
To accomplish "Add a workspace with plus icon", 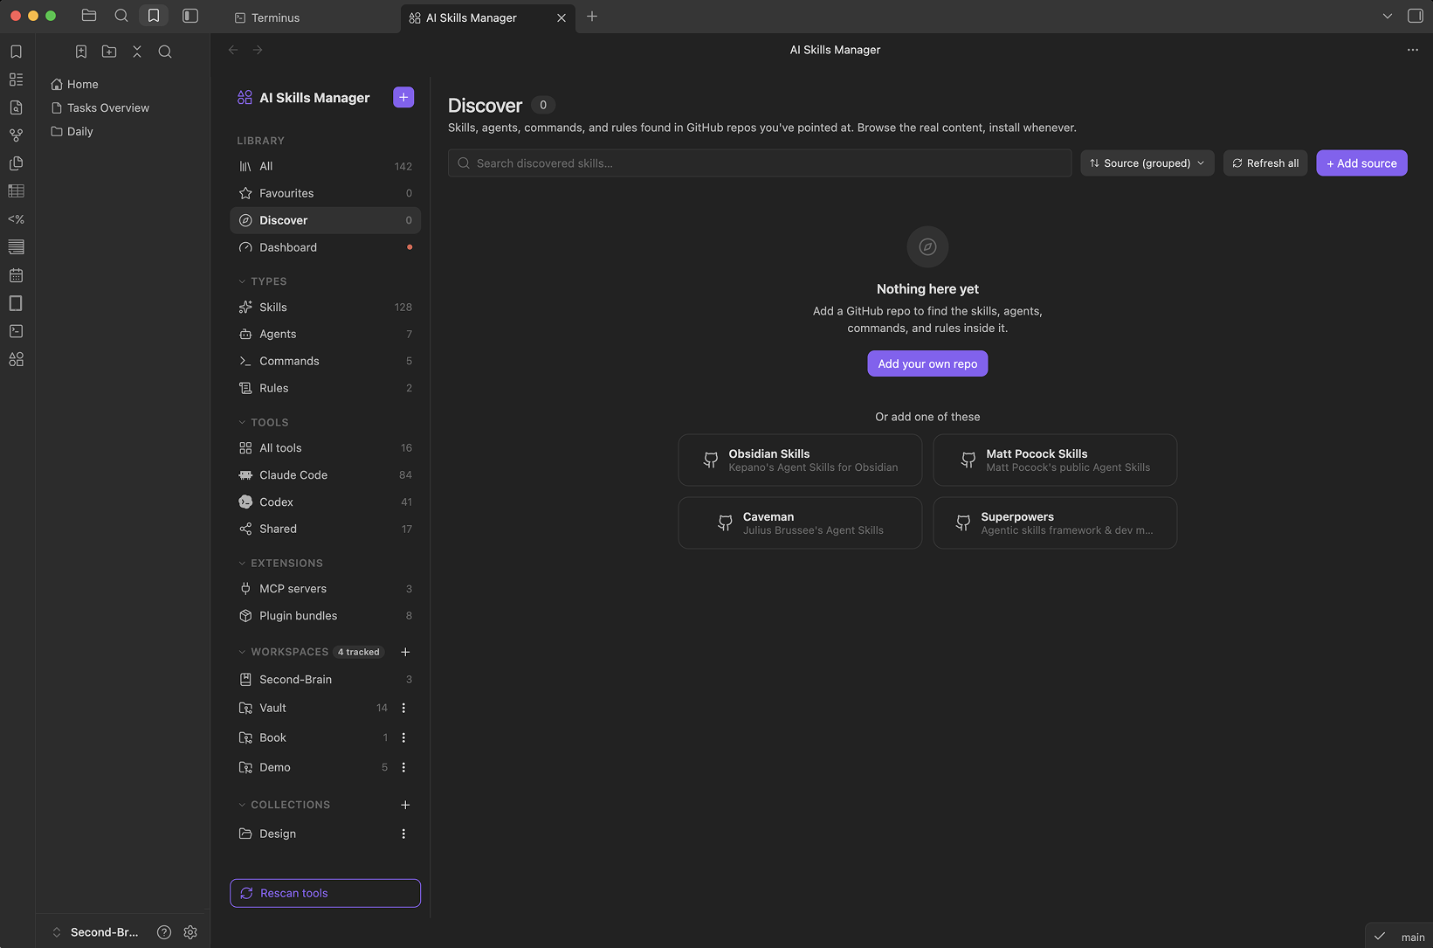I will click(x=405, y=652).
